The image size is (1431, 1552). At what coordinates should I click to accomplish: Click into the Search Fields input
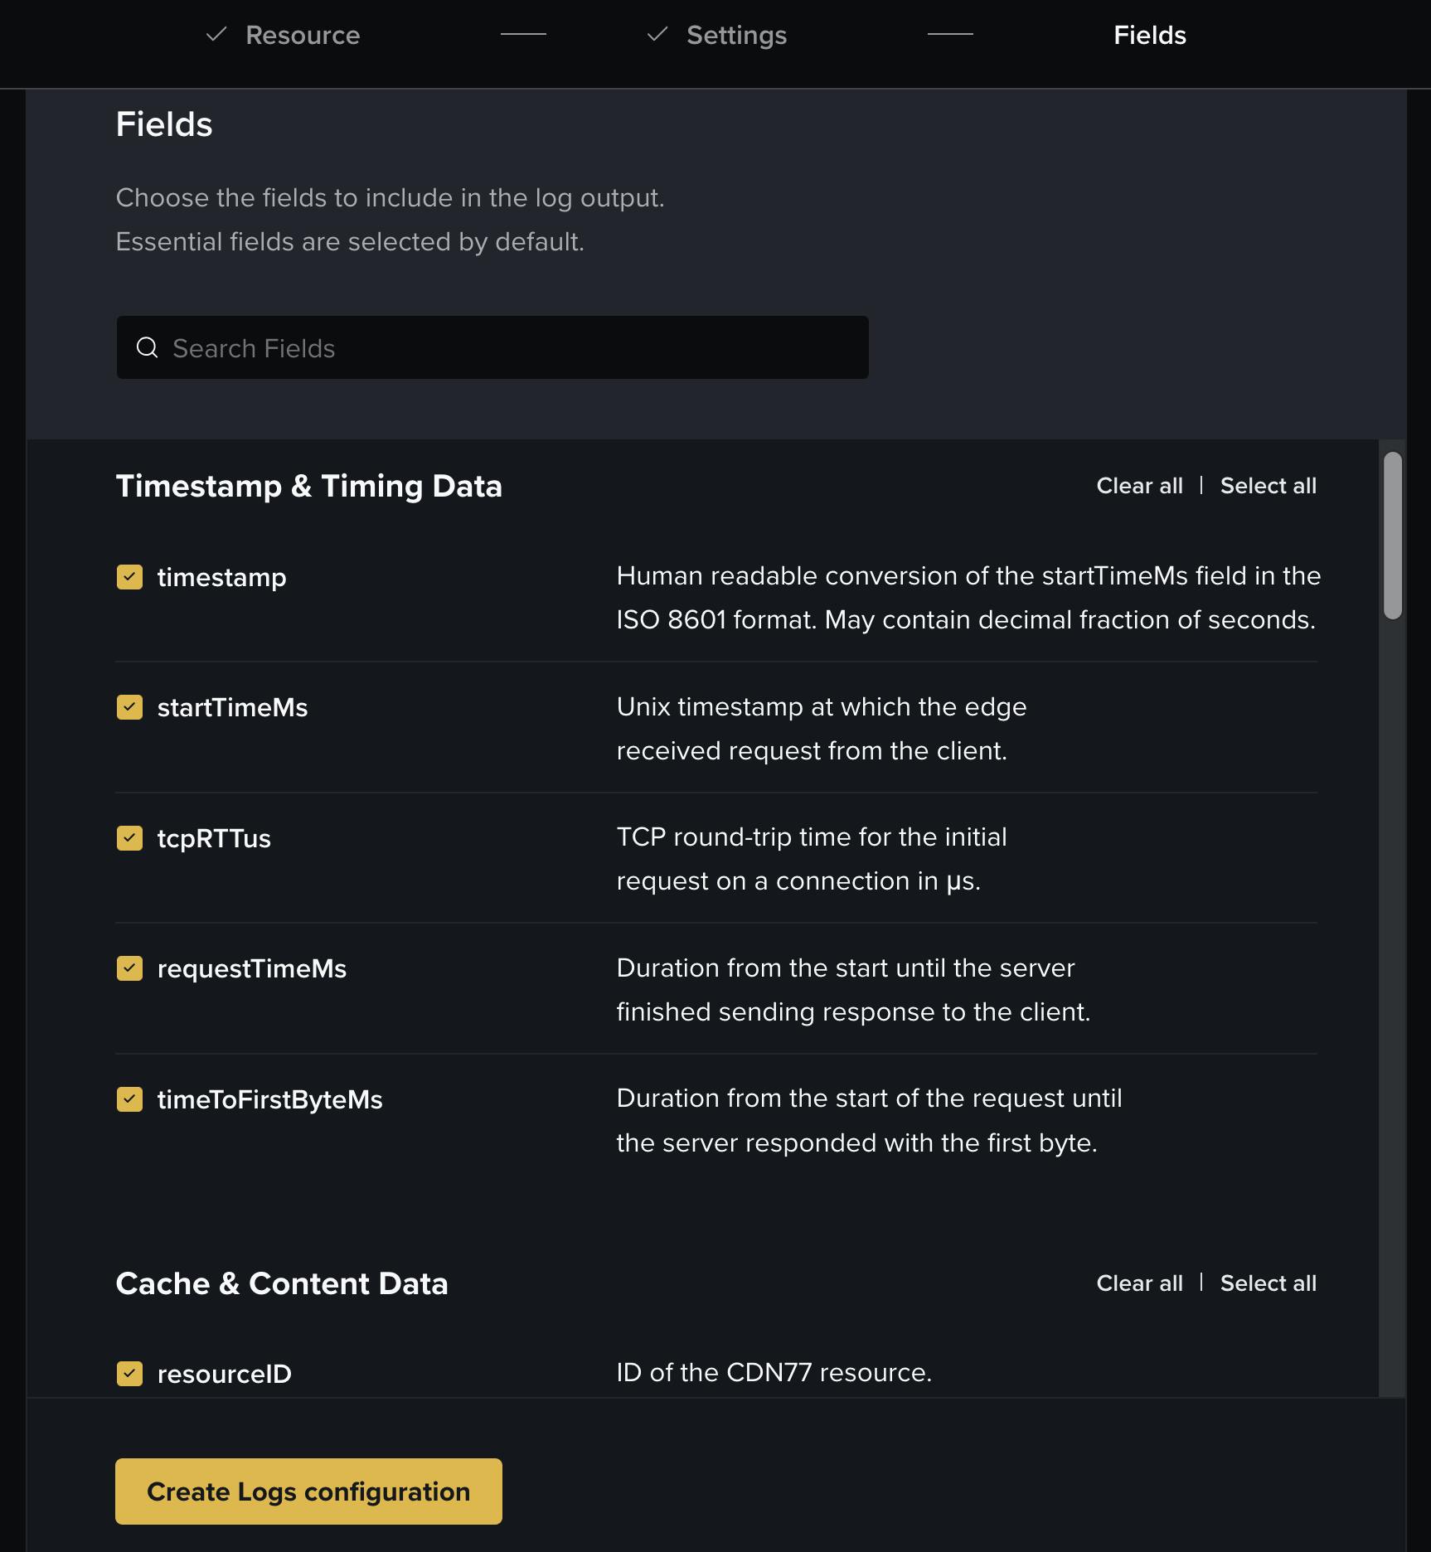click(x=514, y=348)
